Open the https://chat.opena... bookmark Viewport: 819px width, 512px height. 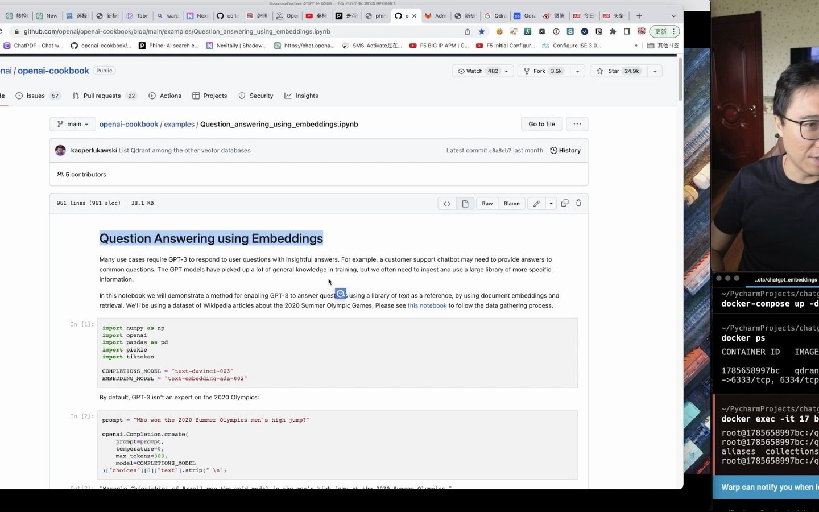[x=304, y=46]
